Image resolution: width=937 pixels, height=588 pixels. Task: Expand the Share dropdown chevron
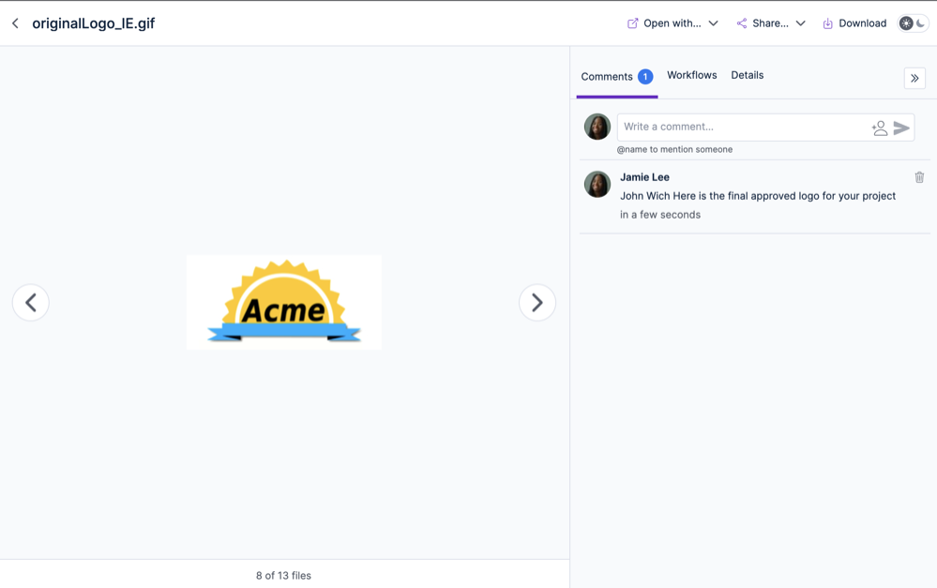point(801,23)
